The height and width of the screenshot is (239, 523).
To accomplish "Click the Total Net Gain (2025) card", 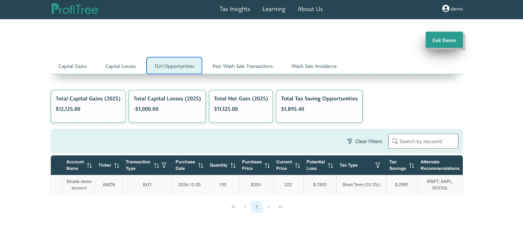I will pos(241,106).
